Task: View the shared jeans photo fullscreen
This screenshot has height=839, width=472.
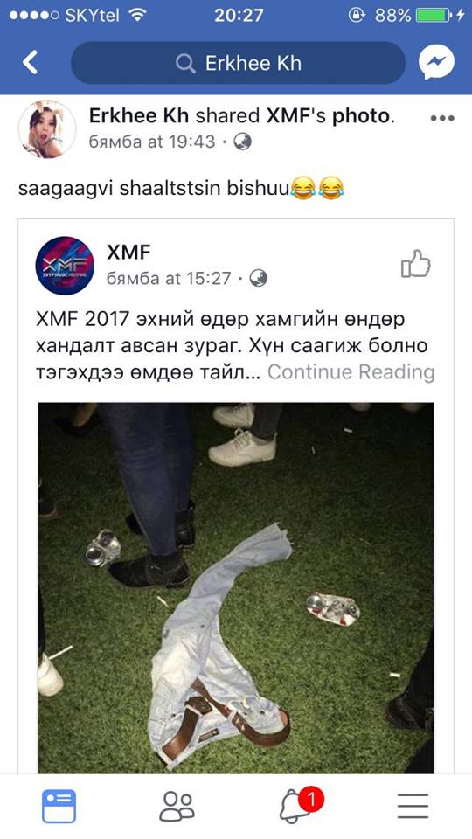Action: [236, 588]
